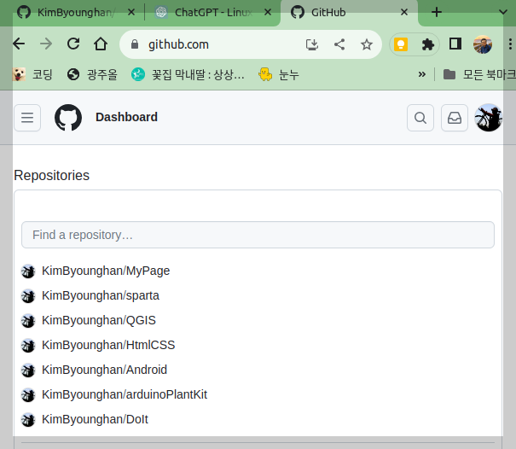Close the KimByounghan tab
Screen dimensions: 516x449
click(131, 13)
